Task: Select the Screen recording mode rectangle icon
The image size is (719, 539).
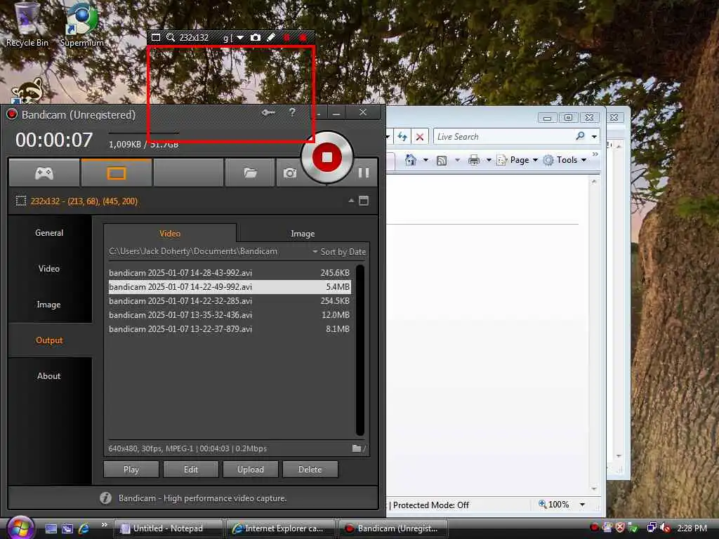Action: point(116,173)
